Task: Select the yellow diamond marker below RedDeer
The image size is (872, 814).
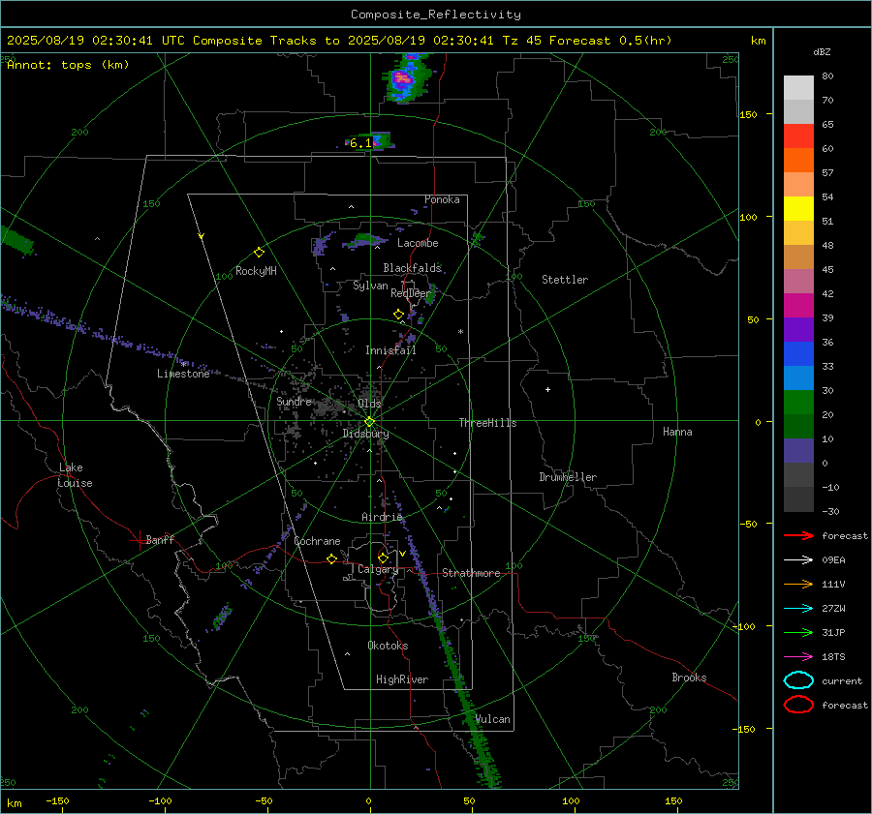Action: coord(398,315)
